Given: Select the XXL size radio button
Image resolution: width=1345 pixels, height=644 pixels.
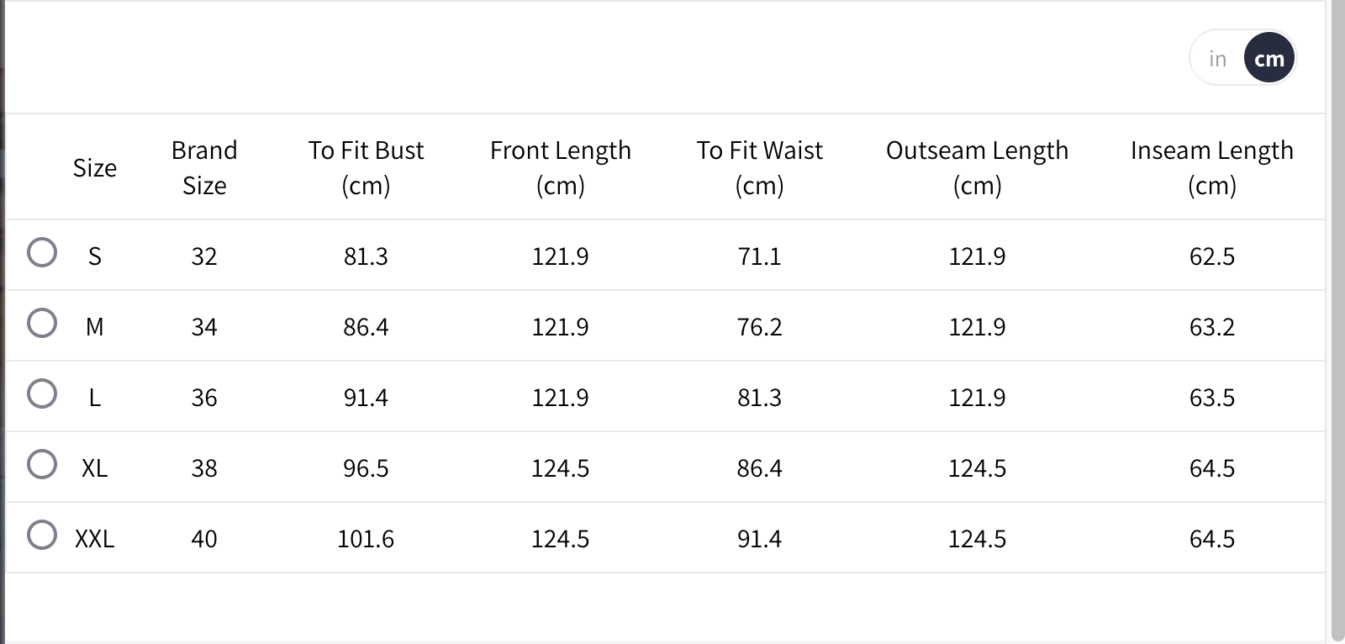Looking at the screenshot, I should (42, 535).
